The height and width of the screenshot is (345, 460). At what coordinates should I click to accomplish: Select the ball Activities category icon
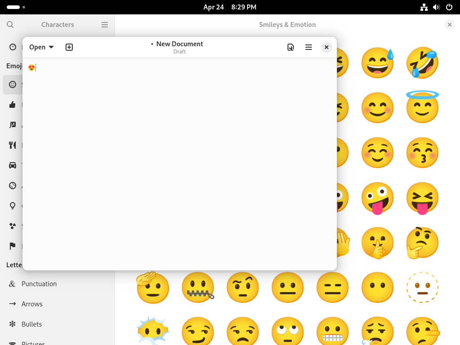click(13, 186)
